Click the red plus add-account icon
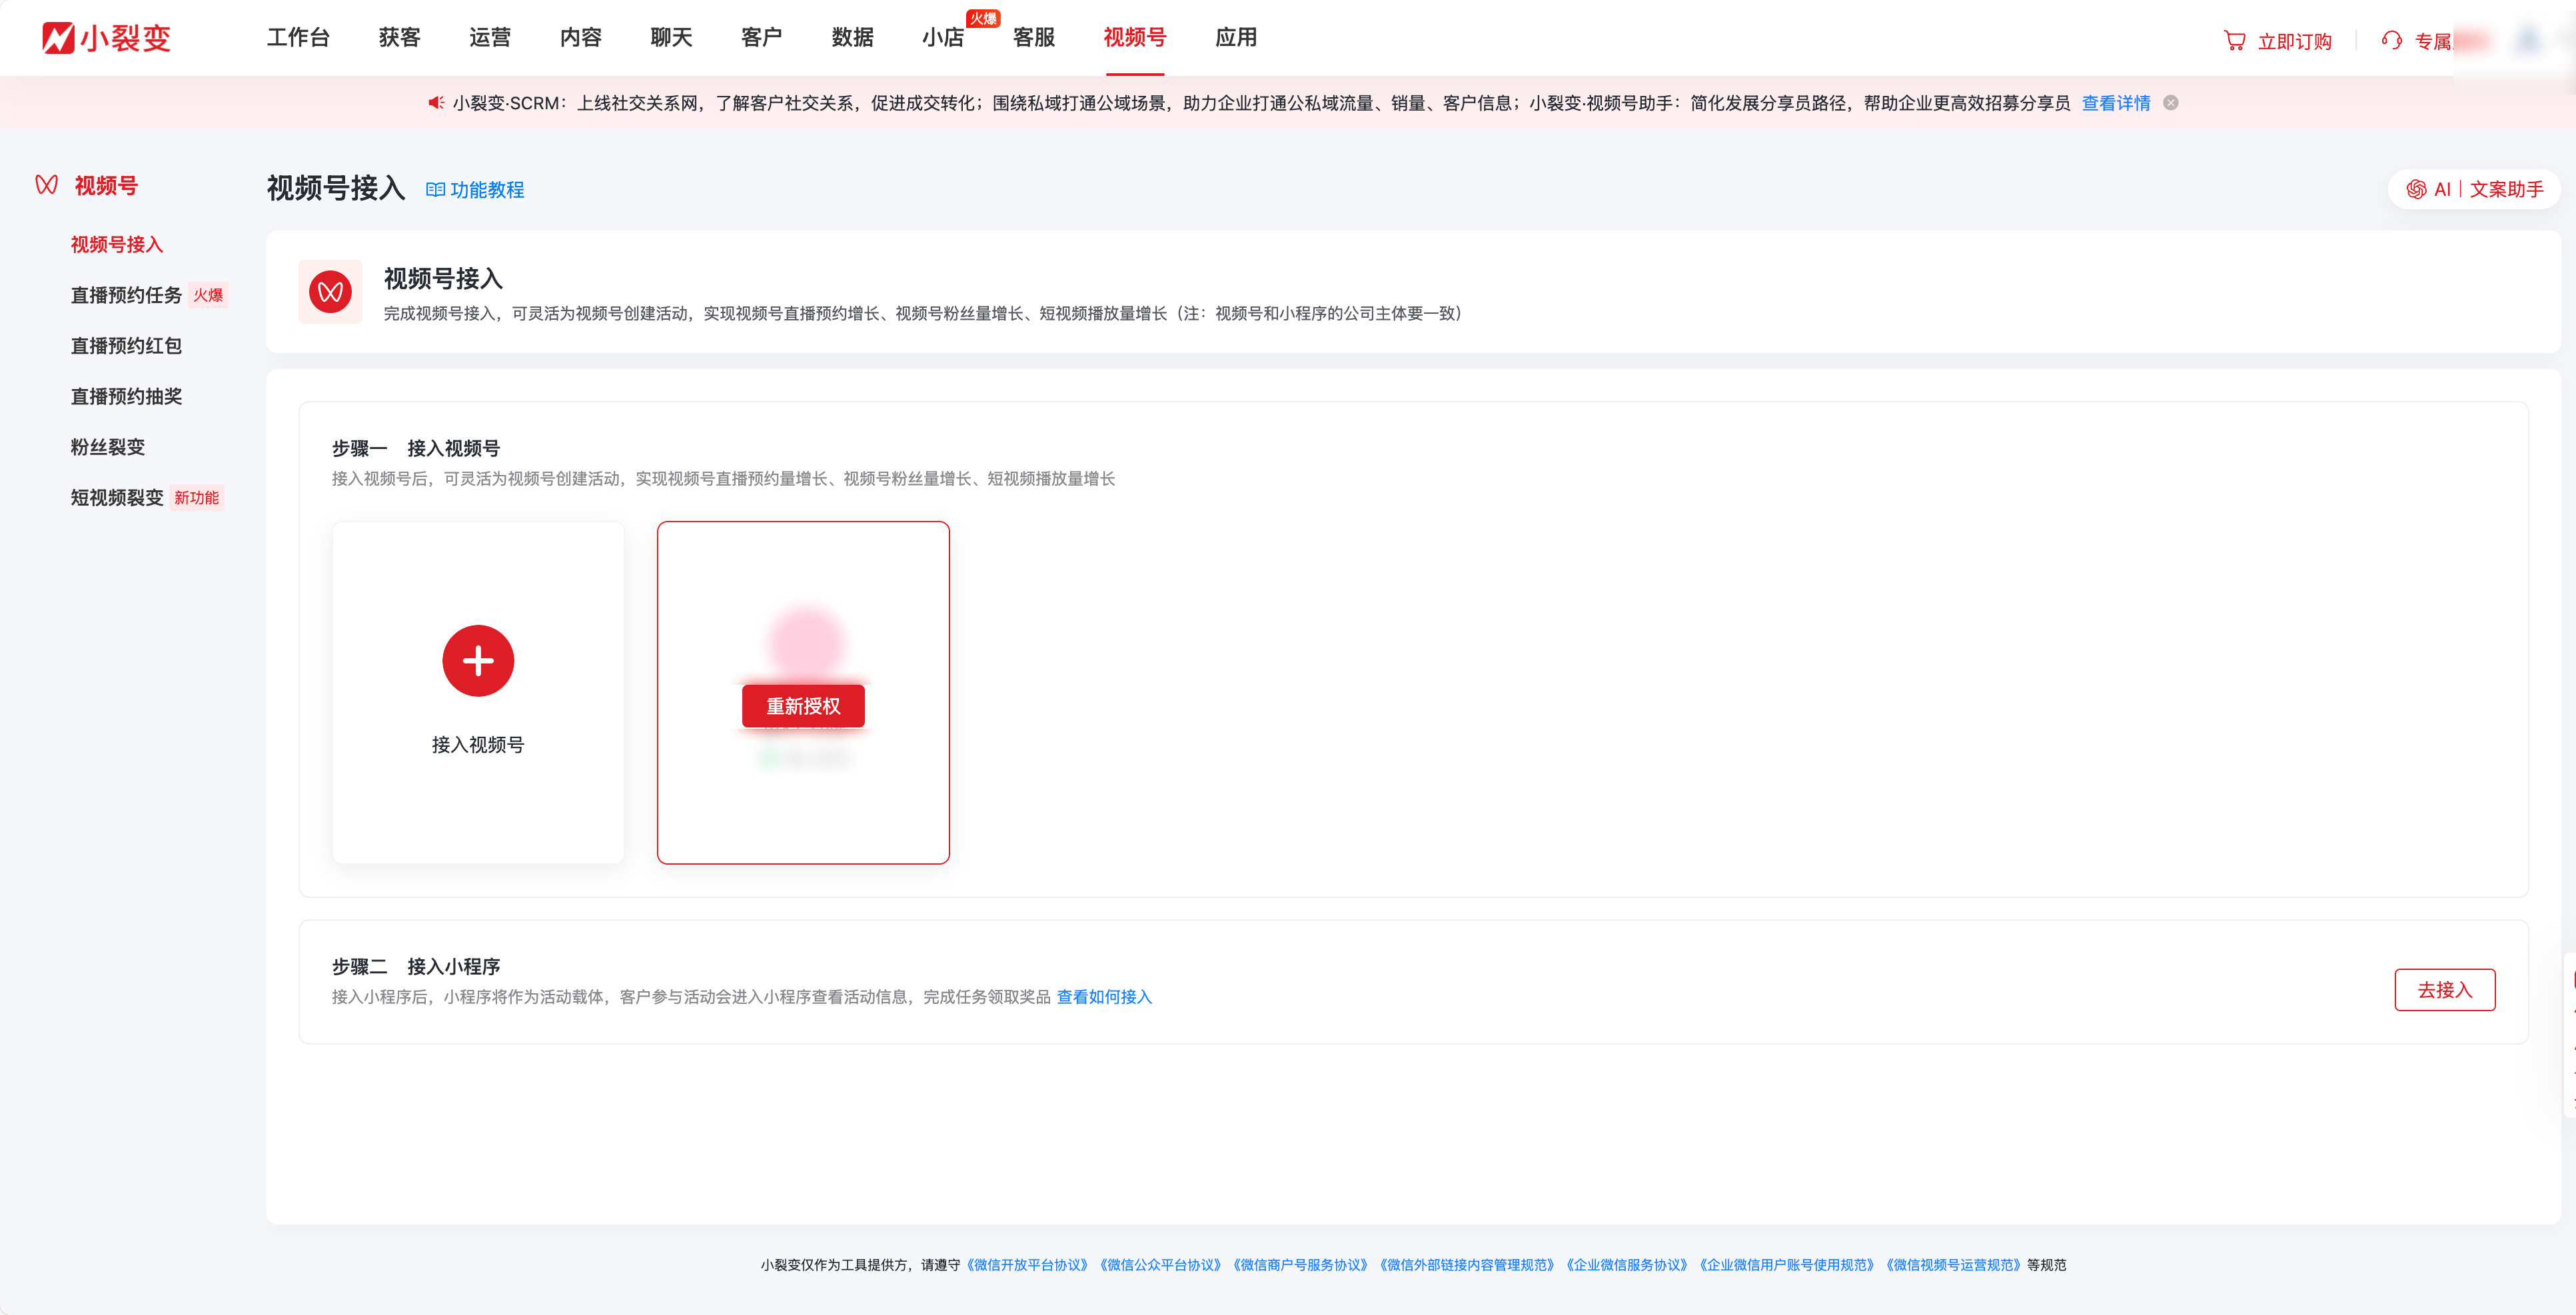Image resolution: width=2576 pixels, height=1315 pixels. pyautogui.click(x=478, y=661)
